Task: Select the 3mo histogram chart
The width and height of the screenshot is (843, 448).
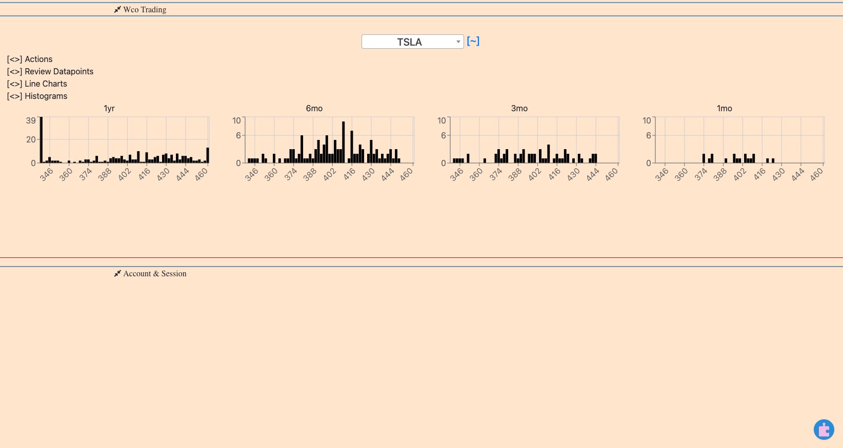Action: click(x=535, y=140)
